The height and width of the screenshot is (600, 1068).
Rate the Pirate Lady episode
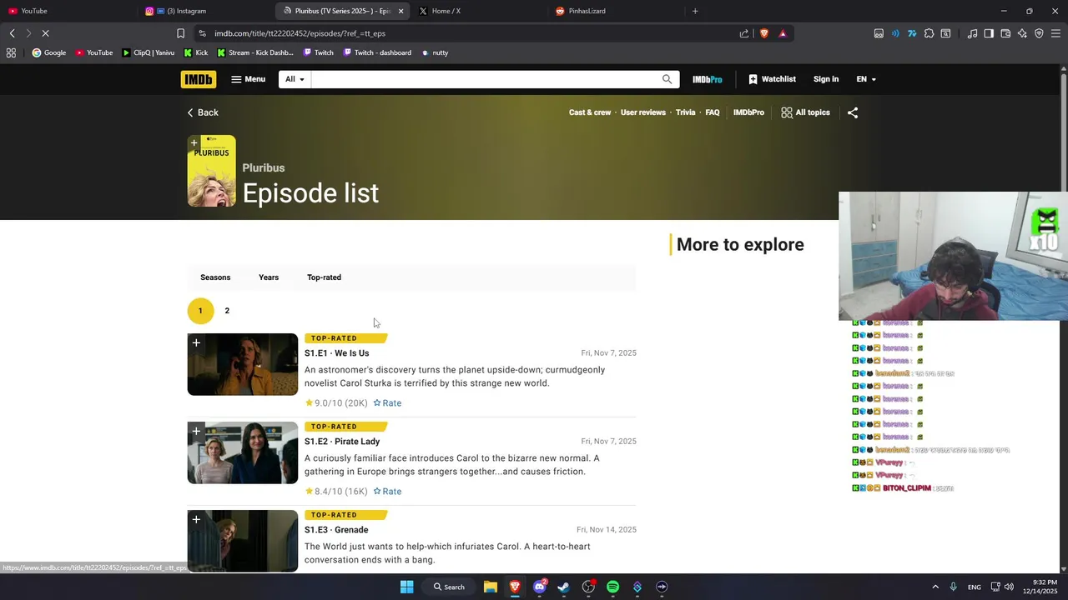(387, 492)
